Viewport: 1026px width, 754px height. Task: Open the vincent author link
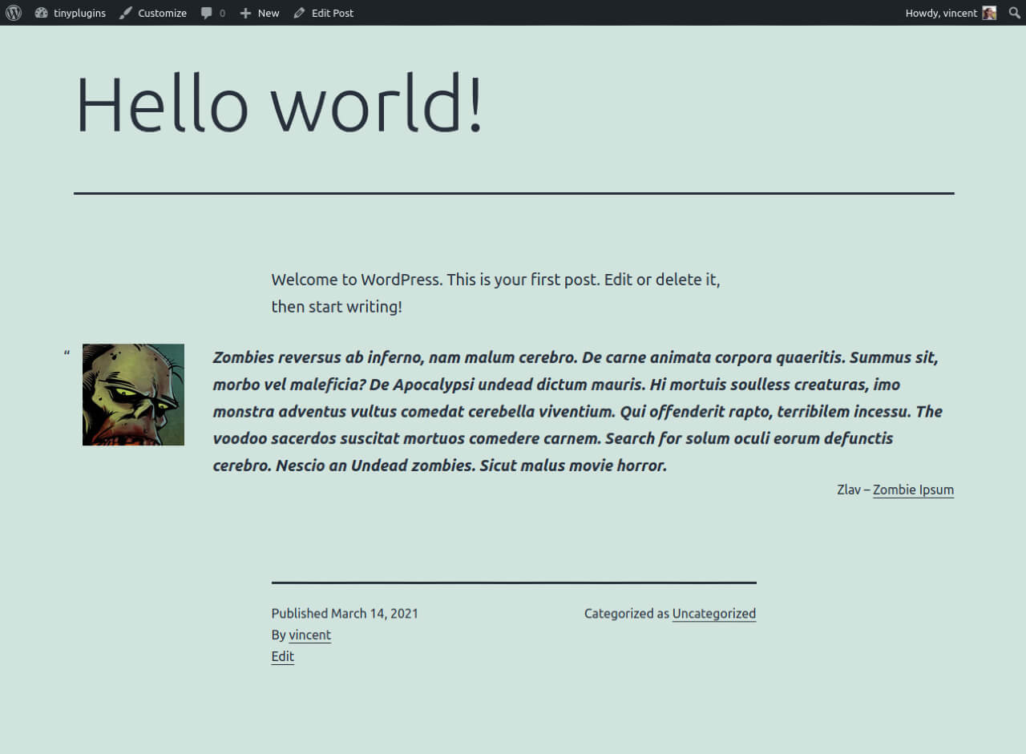click(309, 635)
